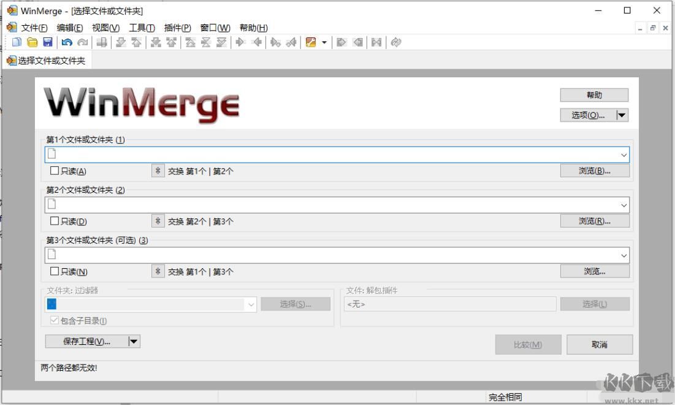Open the 插件 menu

click(178, 28)
